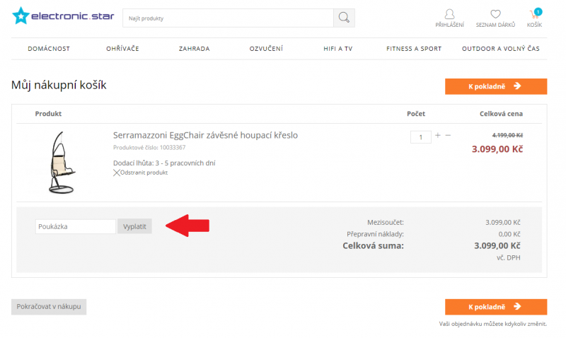Click the Počet column header
Screen dimensions: 566x338
click(x=416, y=114)
